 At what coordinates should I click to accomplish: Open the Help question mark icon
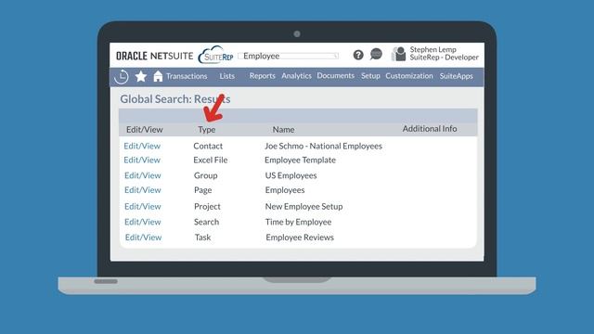[x=358, y=56]
